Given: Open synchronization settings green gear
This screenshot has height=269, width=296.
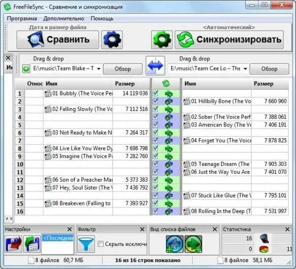Looking at the screenshot, I should [162, 40].
